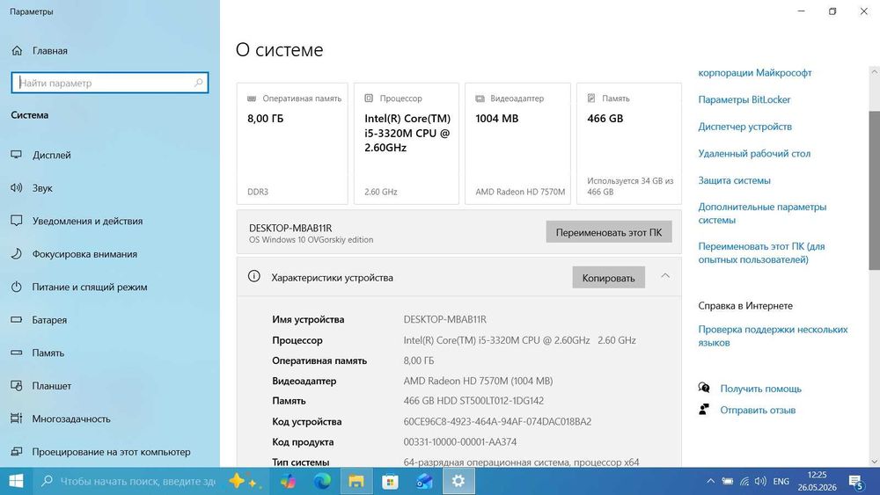Image resolution: width=880 pixels, height=495 pixels.
Task: Click the Получить помощь link
Action: tap(760, 389)
